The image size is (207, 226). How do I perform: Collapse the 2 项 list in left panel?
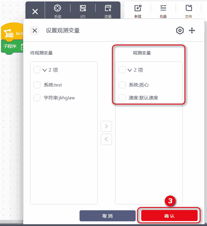[x=45, y=70]
